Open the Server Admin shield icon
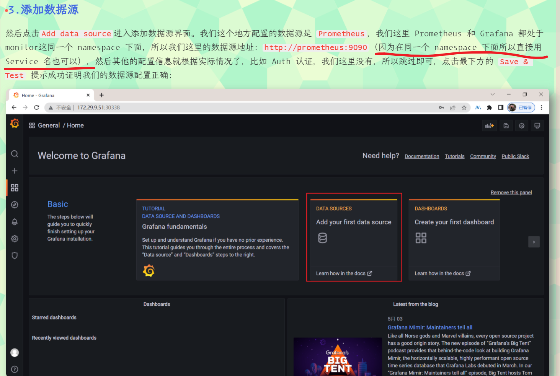Viewport: 560px width, 376px height. [x=15, y=256]
